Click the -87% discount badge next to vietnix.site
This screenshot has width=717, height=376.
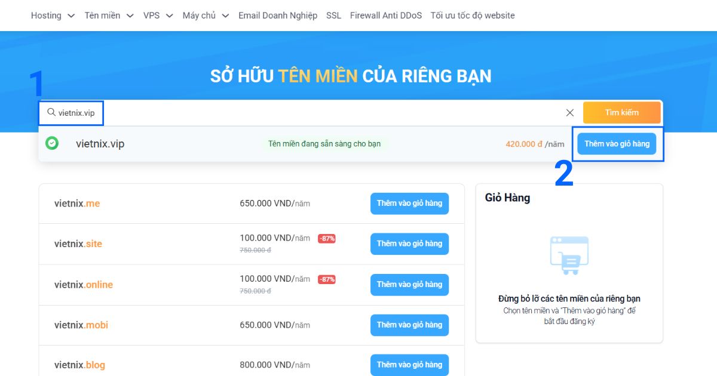coord(326,238)
